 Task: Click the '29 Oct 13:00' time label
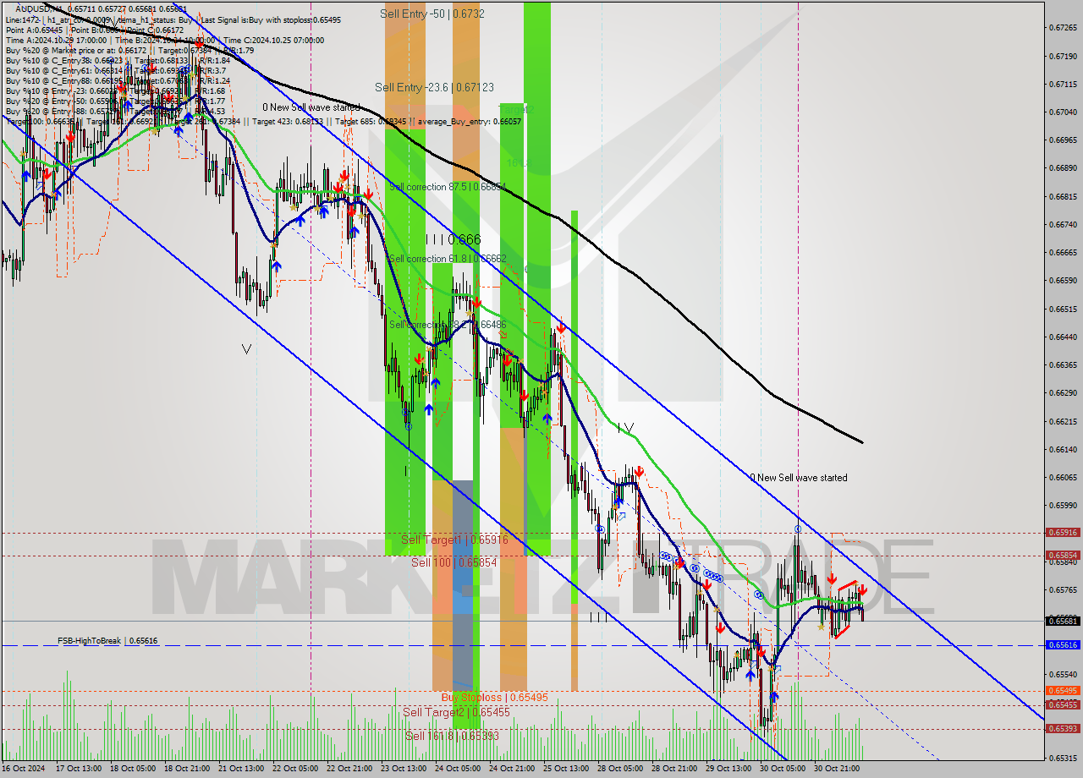[x=728, y=769]
